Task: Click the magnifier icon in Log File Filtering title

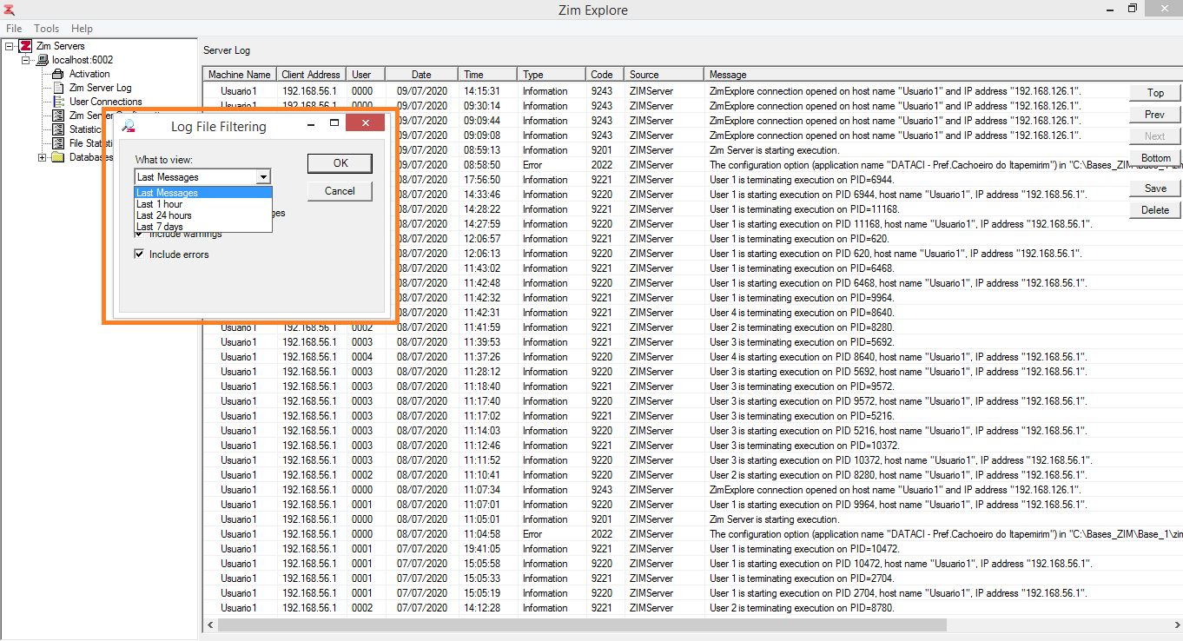Action: pyautogui.click(x=129, y=127)
